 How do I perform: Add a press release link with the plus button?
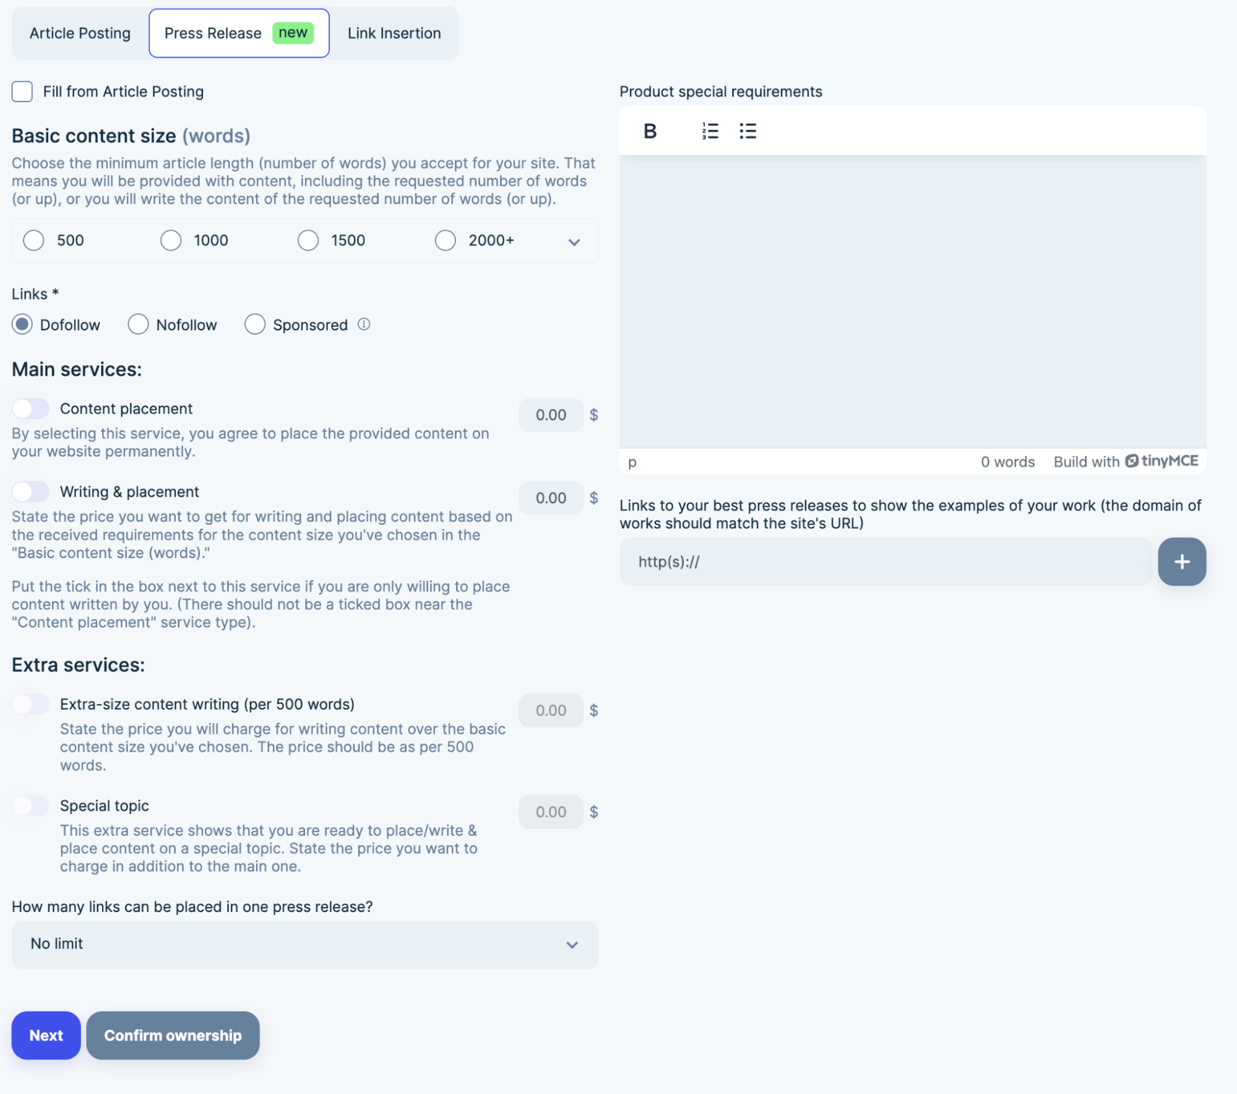(x=1181, y=561)
